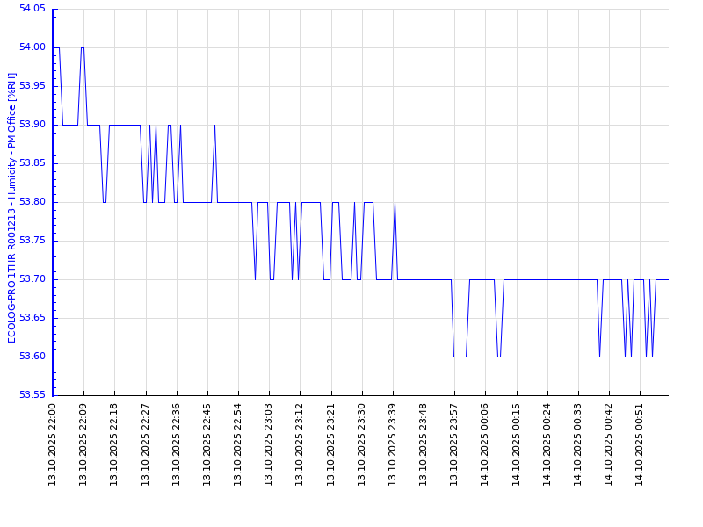Click the 54.00 y-axis tick label
The width and height of the screenshot is (703, 527).
[x=33, y=47]
